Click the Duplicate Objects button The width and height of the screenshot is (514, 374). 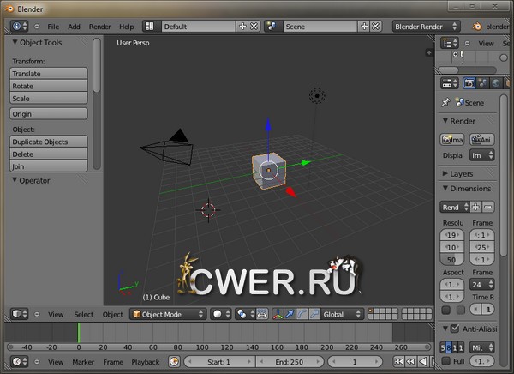point(49,142)
